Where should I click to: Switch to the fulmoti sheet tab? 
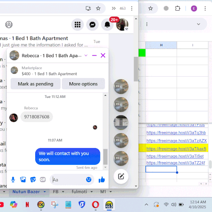(79, 192)
